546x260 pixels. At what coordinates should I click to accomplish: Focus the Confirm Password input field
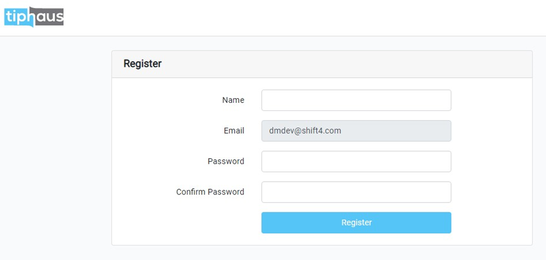(356, 192)
